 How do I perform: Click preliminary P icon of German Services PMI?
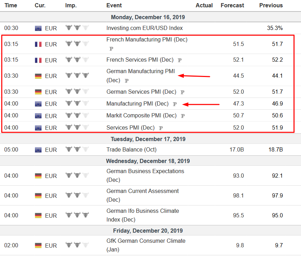[x=182, y=92]
